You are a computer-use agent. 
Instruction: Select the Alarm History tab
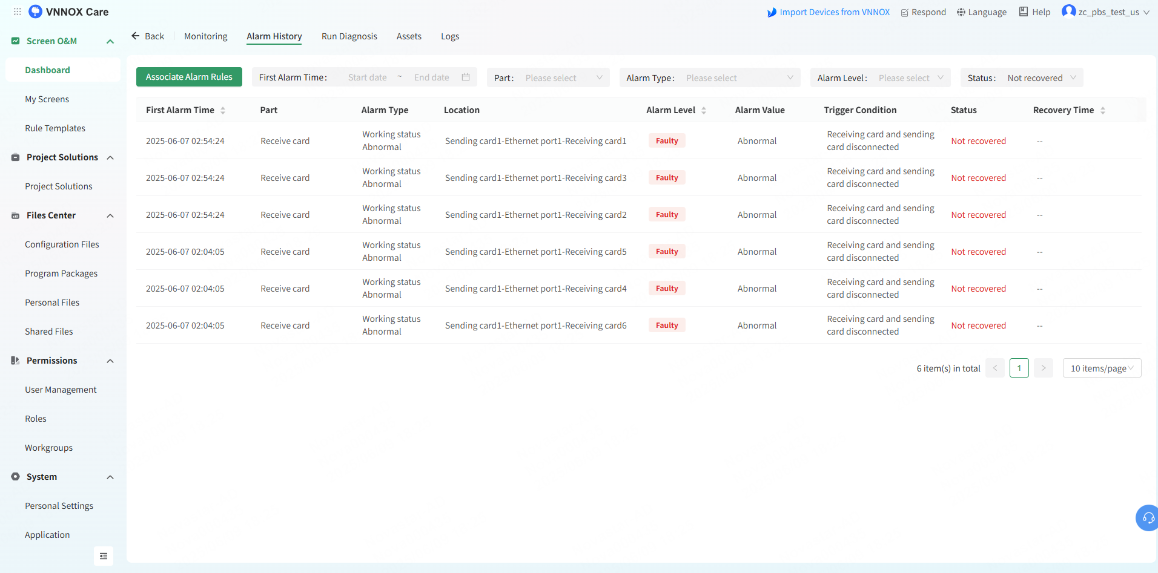click(274, 36)
